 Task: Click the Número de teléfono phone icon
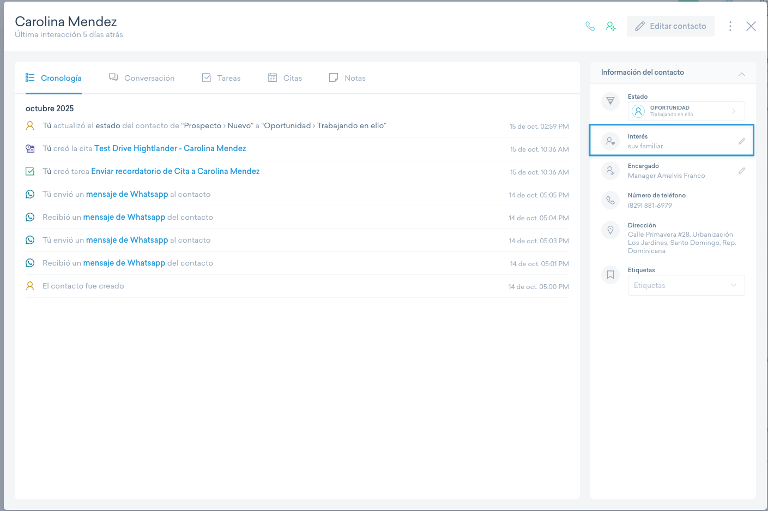(x=610, y=200)
